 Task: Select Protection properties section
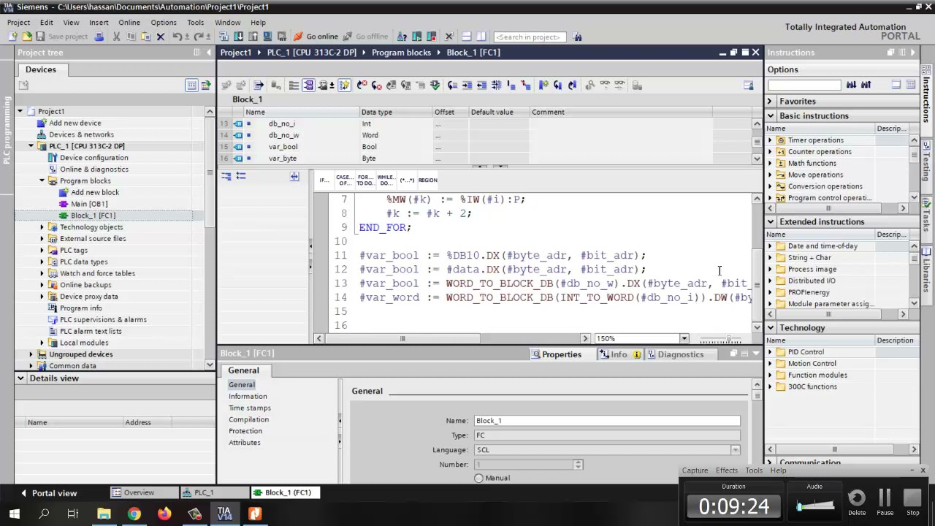click(245, 431)
